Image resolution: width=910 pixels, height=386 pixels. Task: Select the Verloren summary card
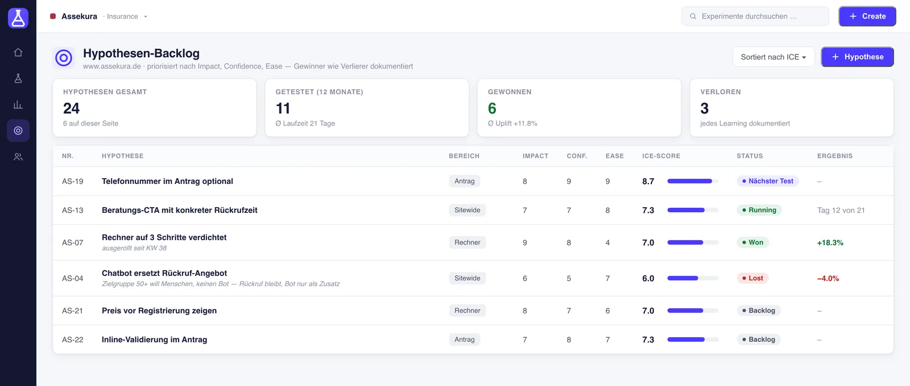(792, 108)
